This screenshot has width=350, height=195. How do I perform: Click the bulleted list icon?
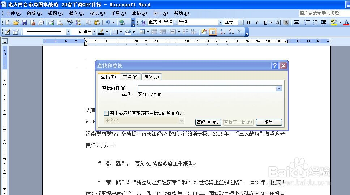[x=315, y=22]
